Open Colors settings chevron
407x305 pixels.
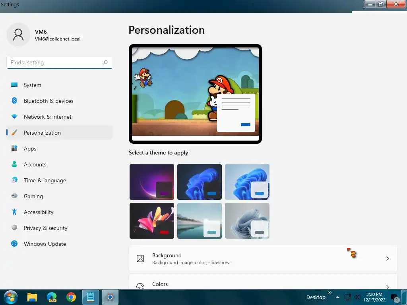click(x=387, y=287)
